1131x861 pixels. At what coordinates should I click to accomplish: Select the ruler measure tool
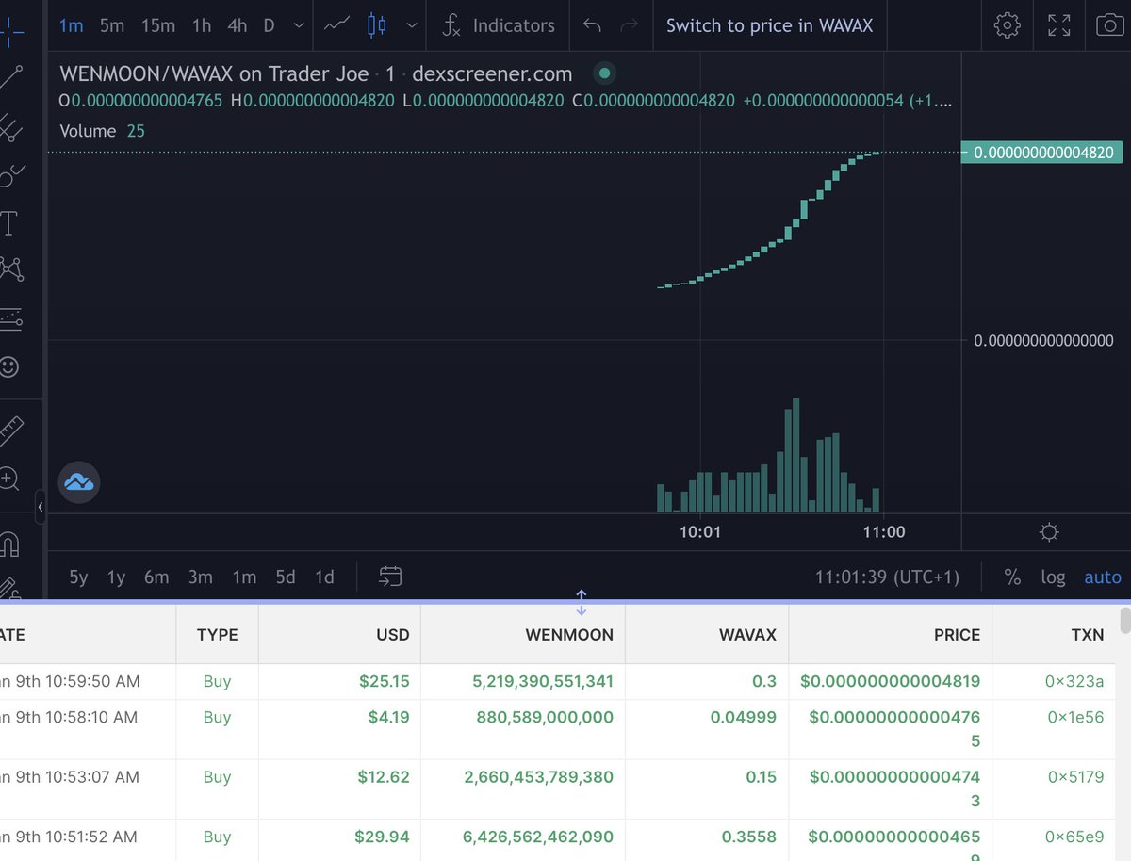(10, 431)
